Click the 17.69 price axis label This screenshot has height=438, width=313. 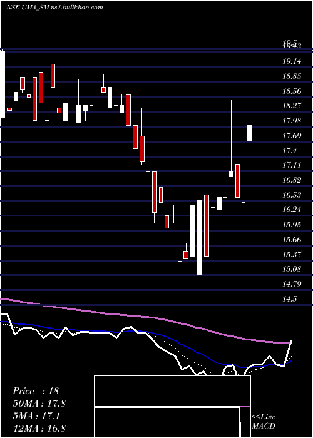point(292,136)
